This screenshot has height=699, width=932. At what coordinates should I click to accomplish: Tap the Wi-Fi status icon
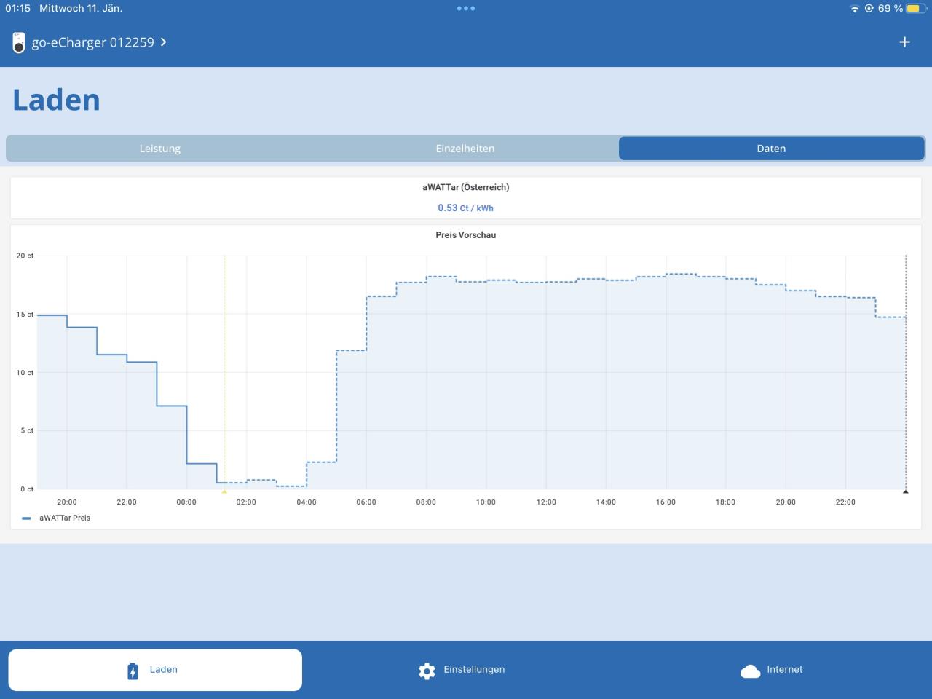pyautogui.click(x=854, y=9)
